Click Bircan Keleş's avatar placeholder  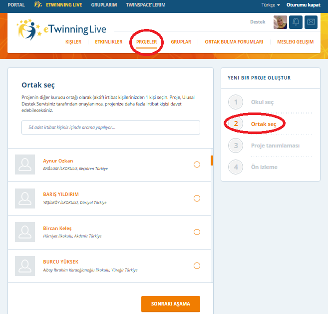tap(25, 232)
